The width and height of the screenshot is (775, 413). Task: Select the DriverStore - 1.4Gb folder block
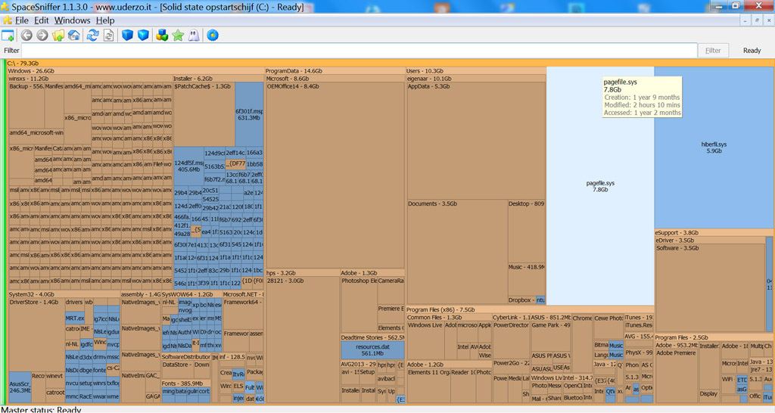point(36,335)
